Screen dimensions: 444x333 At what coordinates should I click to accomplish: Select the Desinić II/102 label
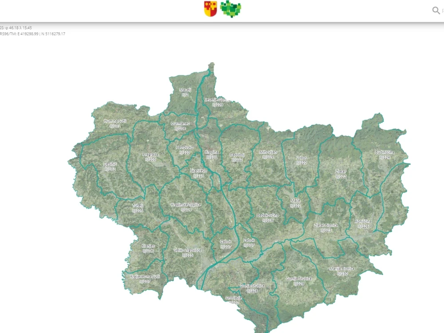coord(110,166)
